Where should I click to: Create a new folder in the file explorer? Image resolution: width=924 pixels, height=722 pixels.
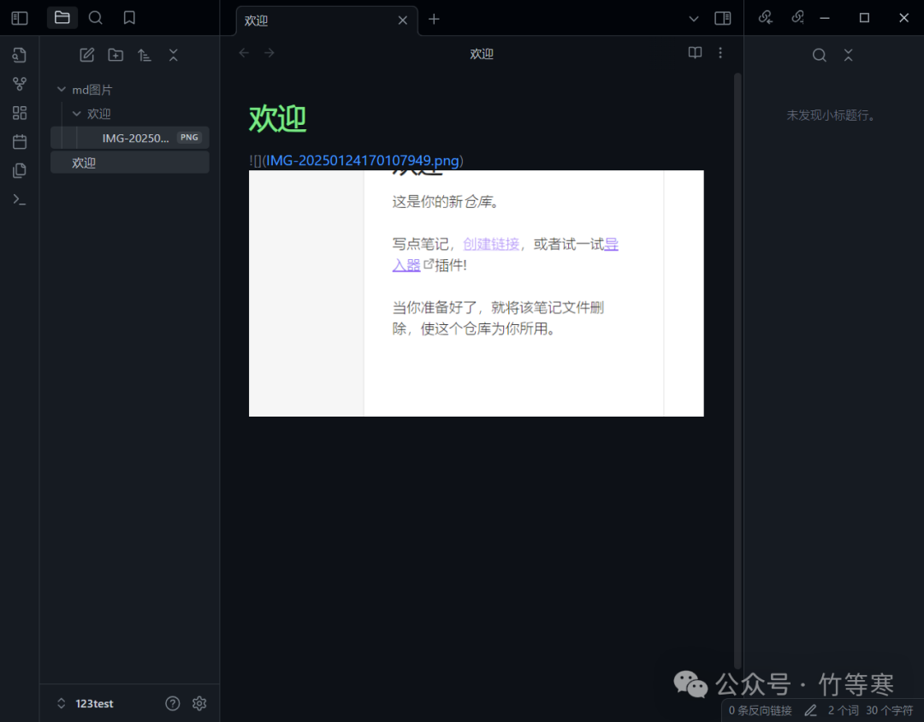coord(115,54)
